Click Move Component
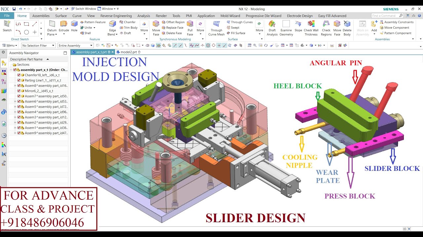 395,28
